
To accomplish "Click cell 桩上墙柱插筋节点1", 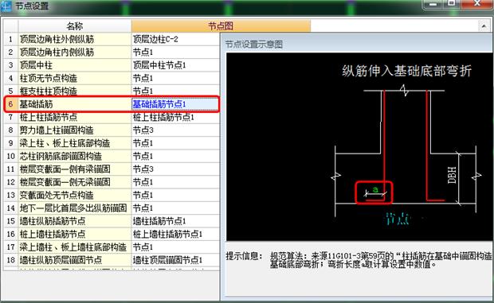I will click(175, 234).
